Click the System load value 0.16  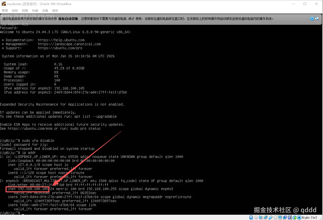(58, 64)
